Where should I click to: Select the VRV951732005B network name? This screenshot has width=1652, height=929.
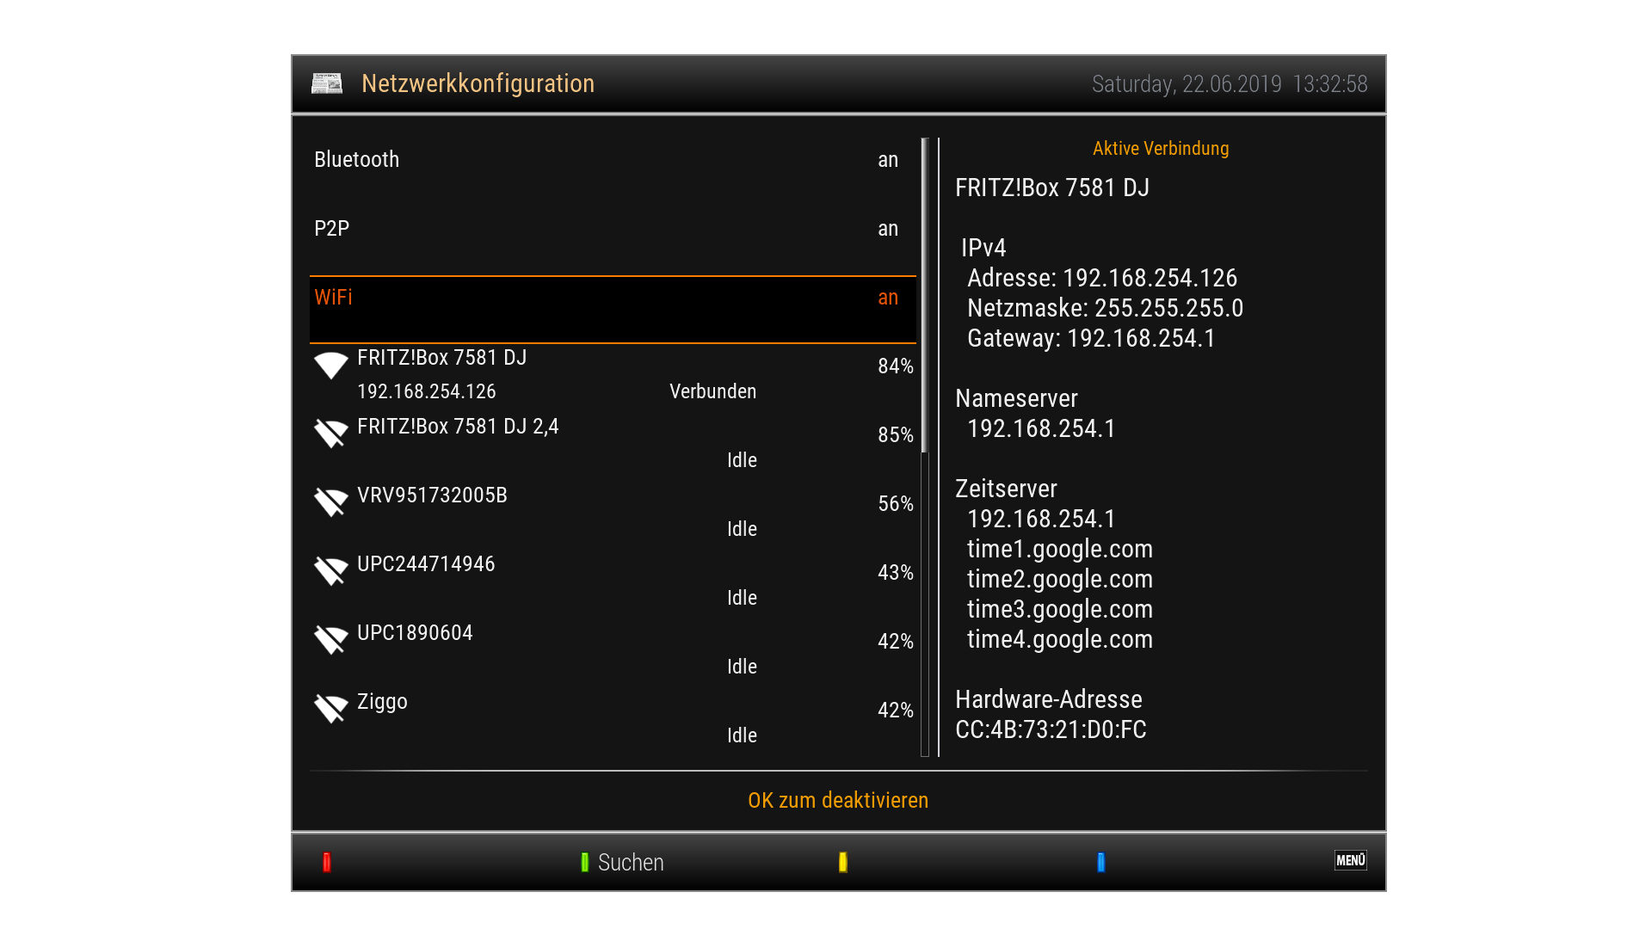coord(432,495)
